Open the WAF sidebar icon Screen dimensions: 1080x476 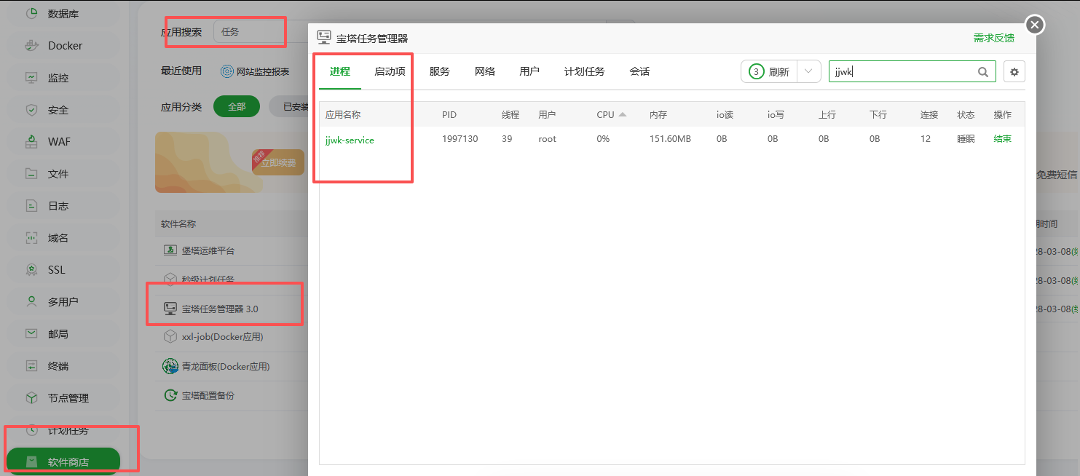[31, 142]
